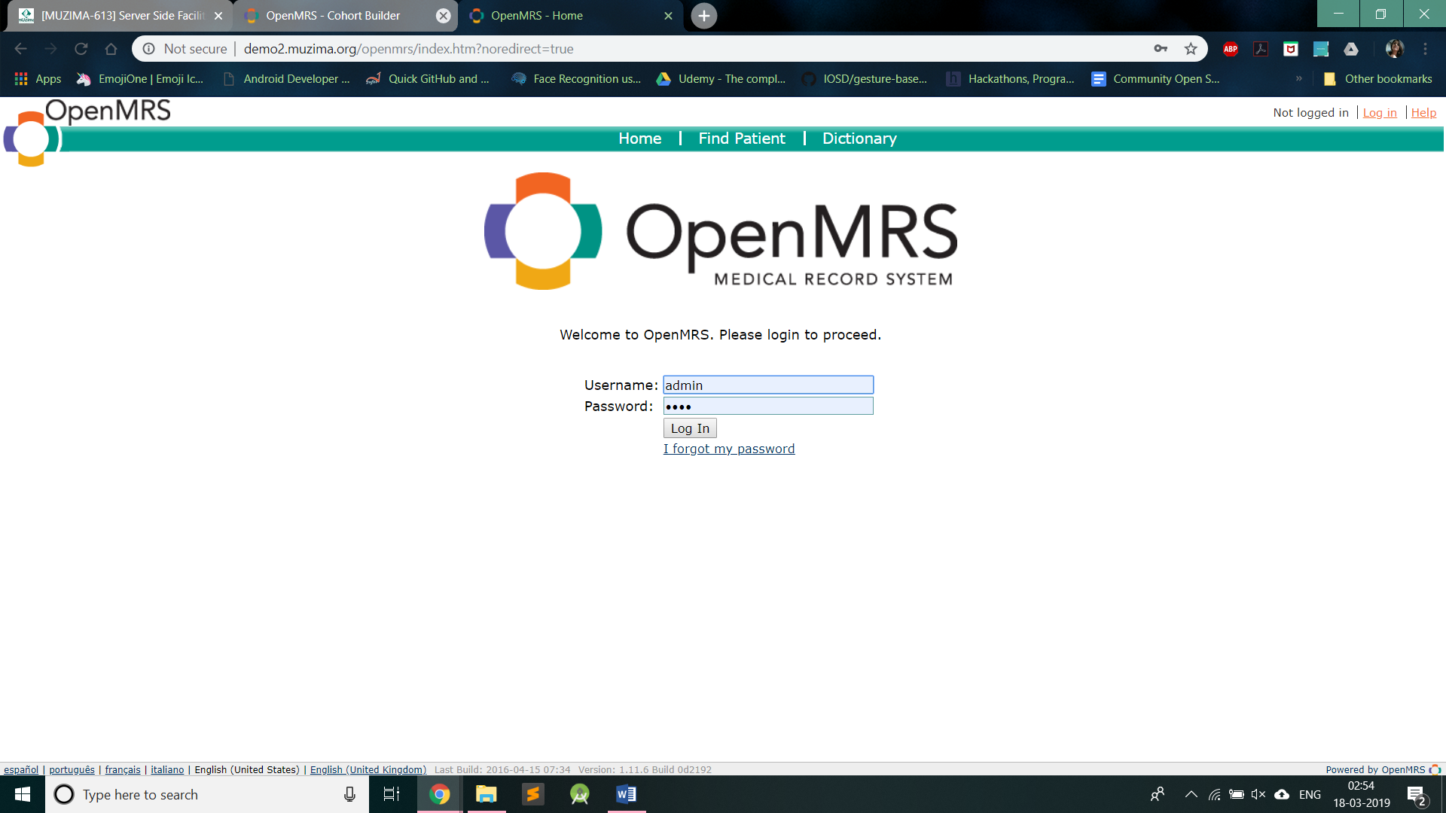1446x813 pixels.
Task: Switch language to English (United Kingdom)
Action: 368,769
